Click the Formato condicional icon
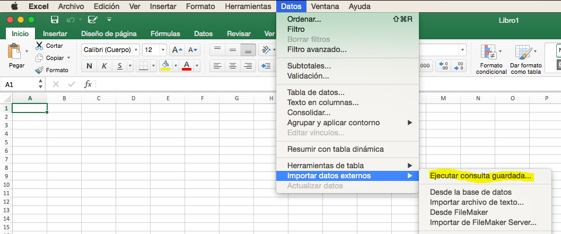561x234 pixels. pos(487,52)
